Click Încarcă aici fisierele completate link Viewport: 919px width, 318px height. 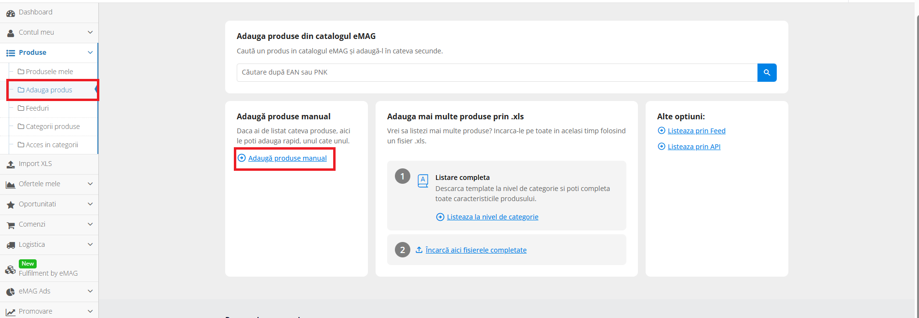[476, 250]
